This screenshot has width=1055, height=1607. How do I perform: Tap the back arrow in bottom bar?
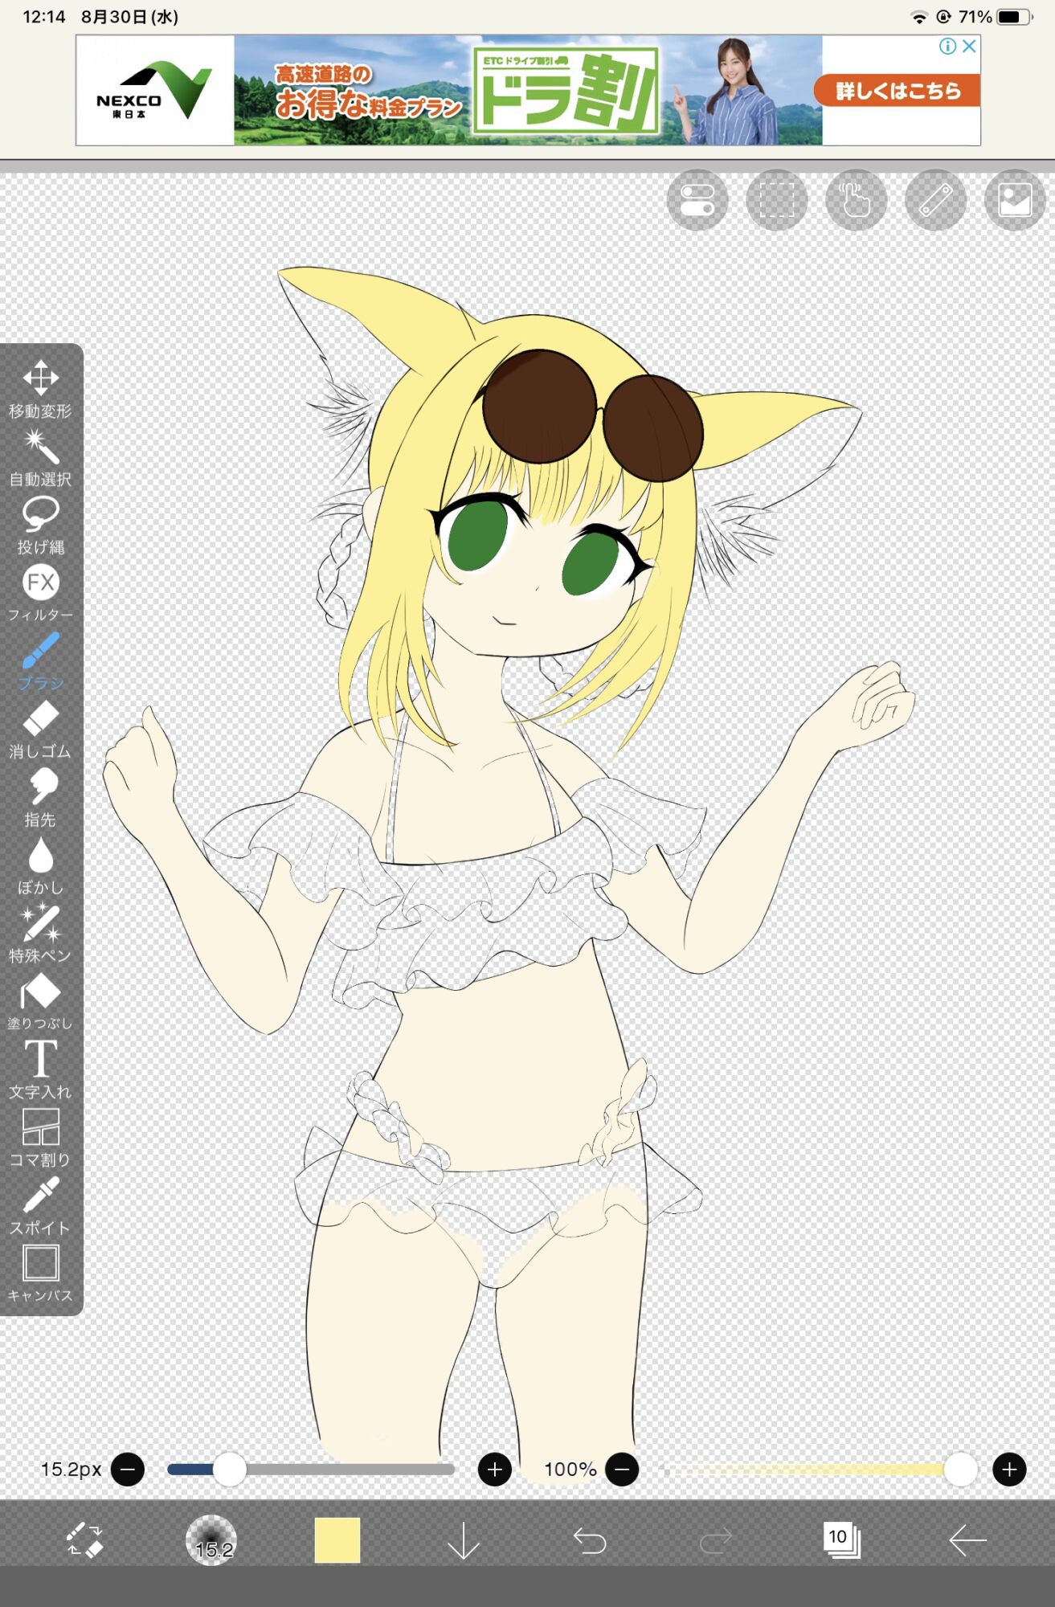[x=967, y=1540]
